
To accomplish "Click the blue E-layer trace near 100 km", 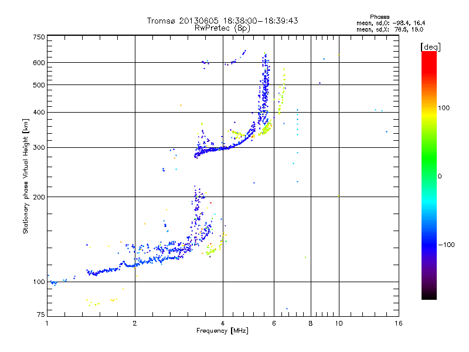I will (x=103, y=271).
